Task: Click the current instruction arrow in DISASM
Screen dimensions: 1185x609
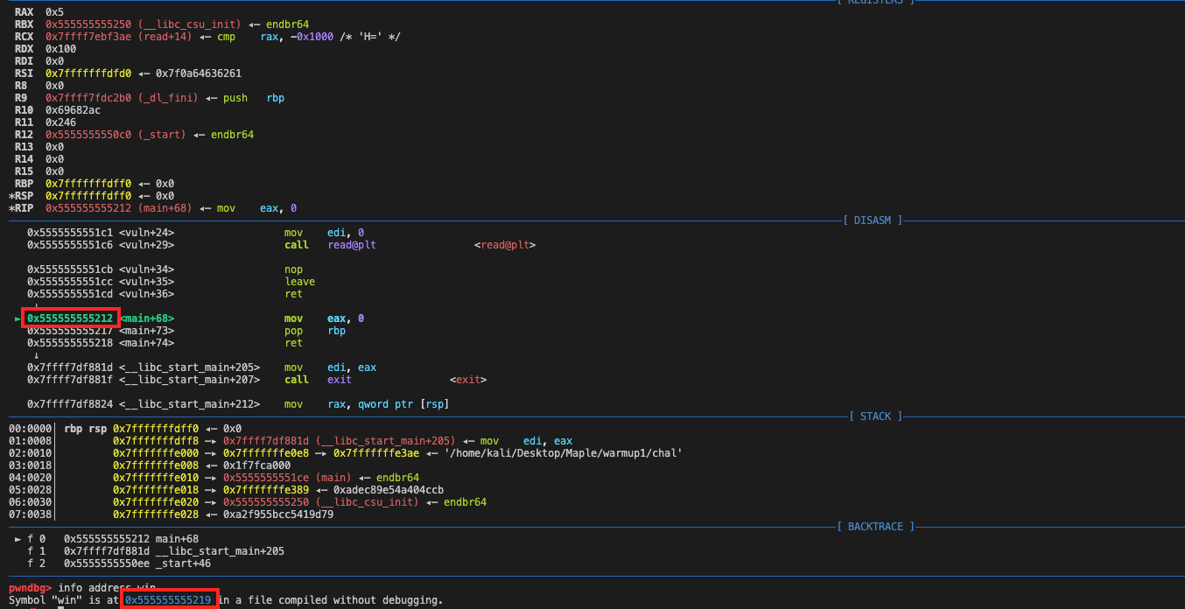Action: [18, 318]
